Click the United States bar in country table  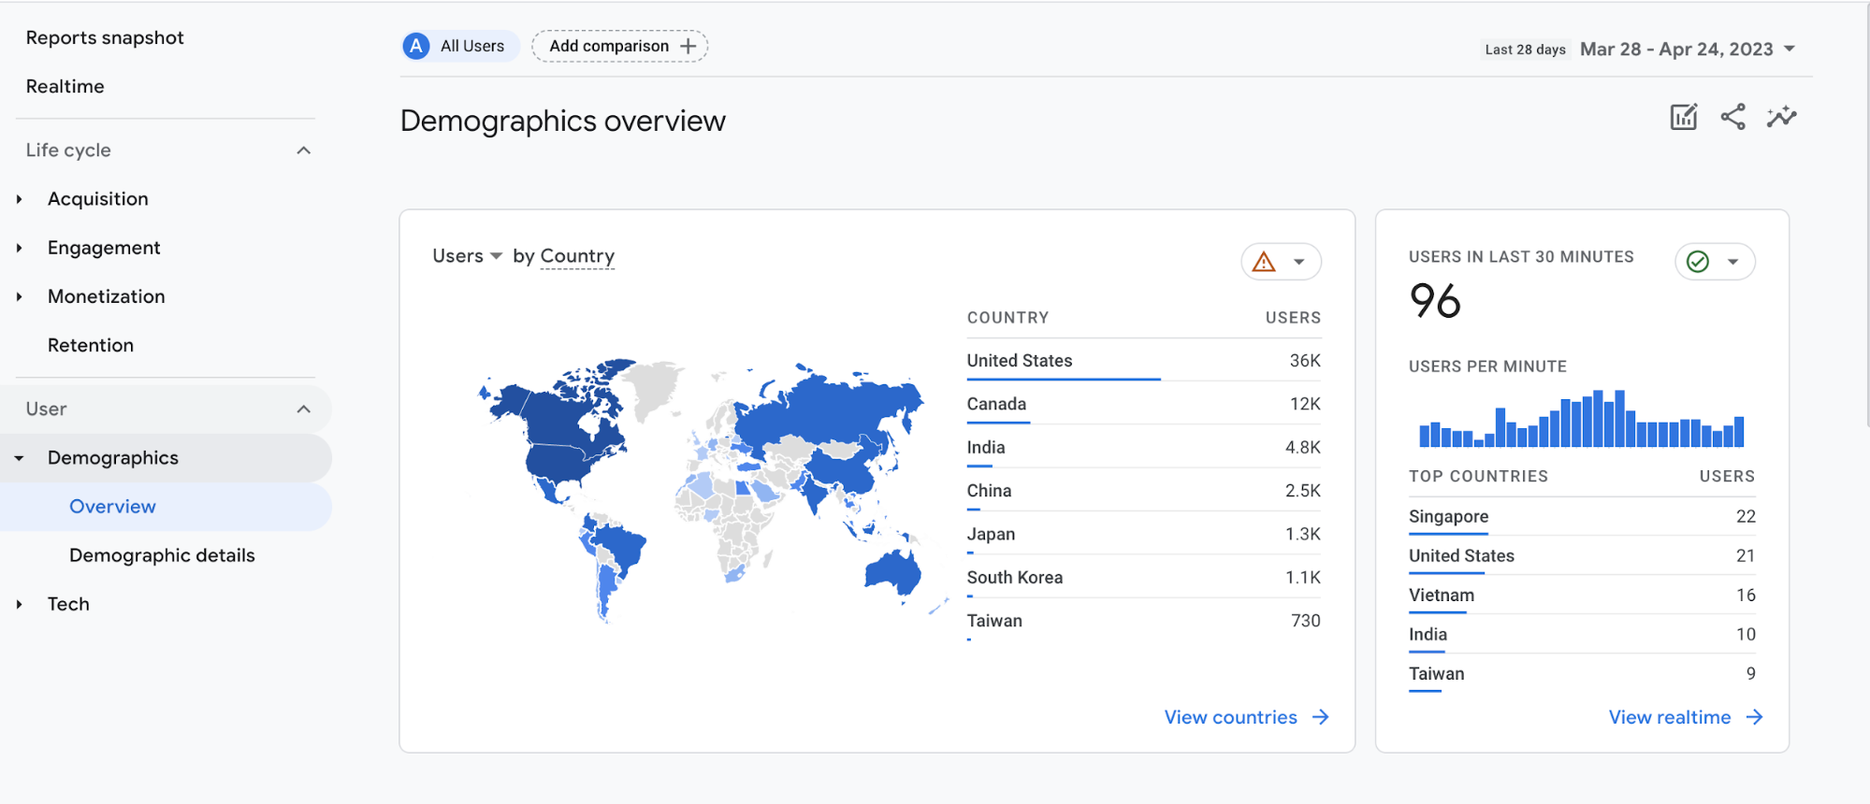pos(1064,379)
